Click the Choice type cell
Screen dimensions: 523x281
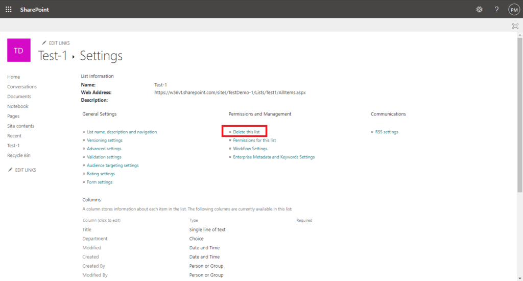point(197,239)
